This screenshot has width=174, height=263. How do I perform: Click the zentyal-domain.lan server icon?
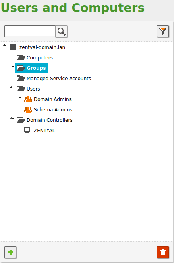point(13,47)
